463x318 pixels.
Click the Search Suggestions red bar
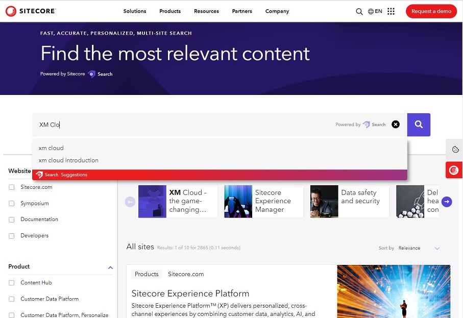click(x=220, y=175)
